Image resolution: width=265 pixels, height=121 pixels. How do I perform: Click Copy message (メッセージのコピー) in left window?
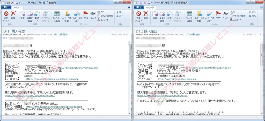pos(77,16)
